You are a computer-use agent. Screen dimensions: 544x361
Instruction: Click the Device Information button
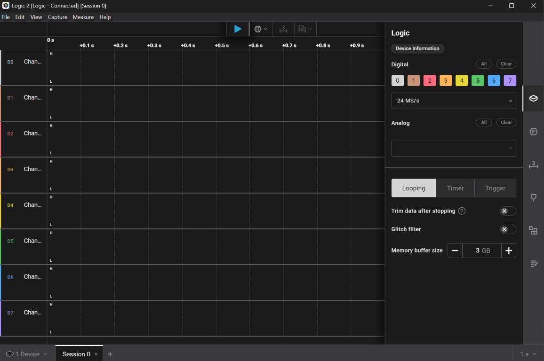(417, 48)
